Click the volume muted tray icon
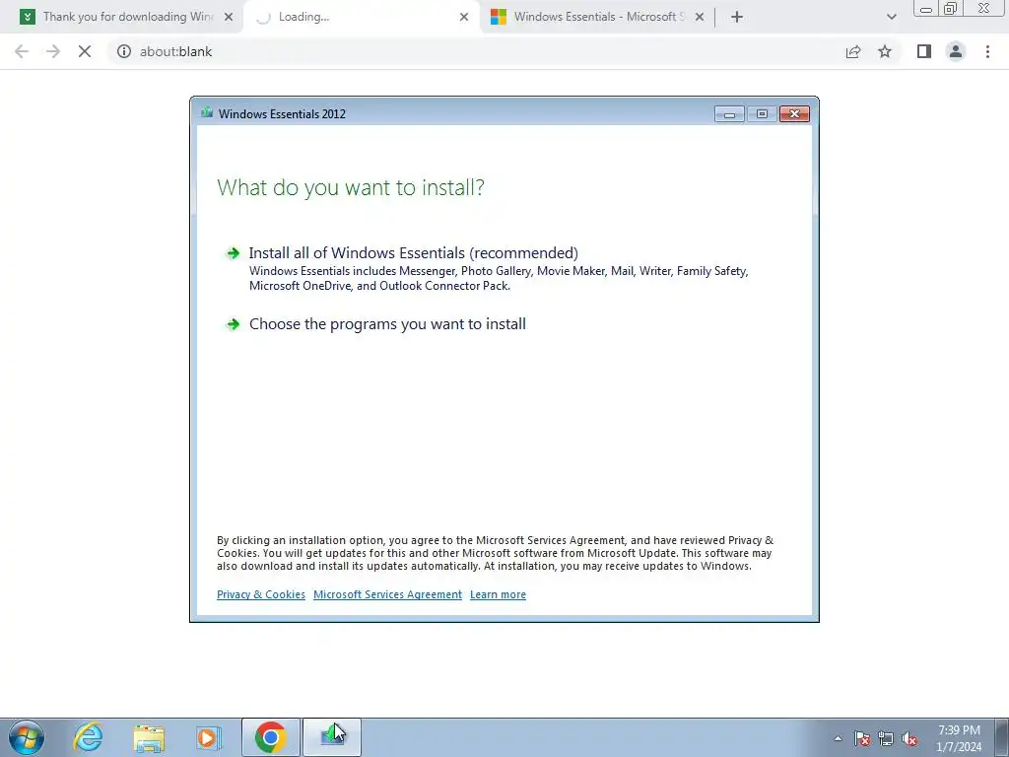 point(909,738)
